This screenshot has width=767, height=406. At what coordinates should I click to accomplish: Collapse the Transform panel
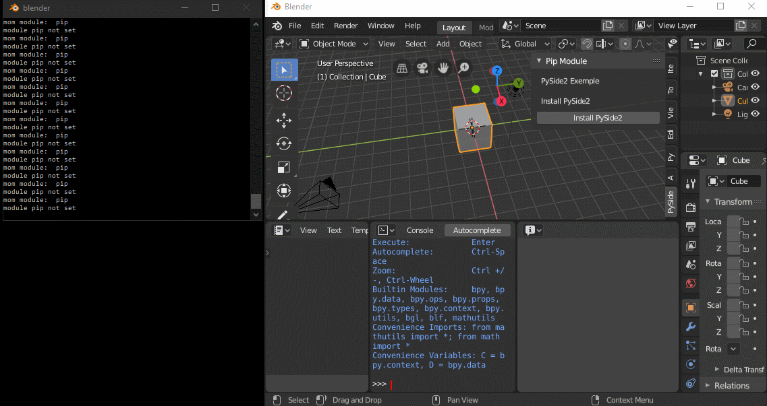point(708,201)
